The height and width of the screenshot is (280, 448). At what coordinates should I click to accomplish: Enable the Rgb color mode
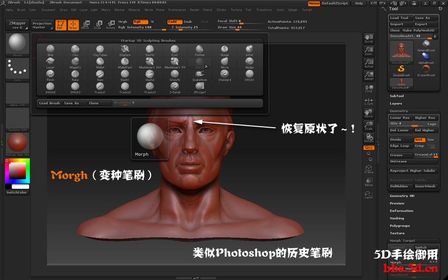pyautogui.click(x=141, y=22)
